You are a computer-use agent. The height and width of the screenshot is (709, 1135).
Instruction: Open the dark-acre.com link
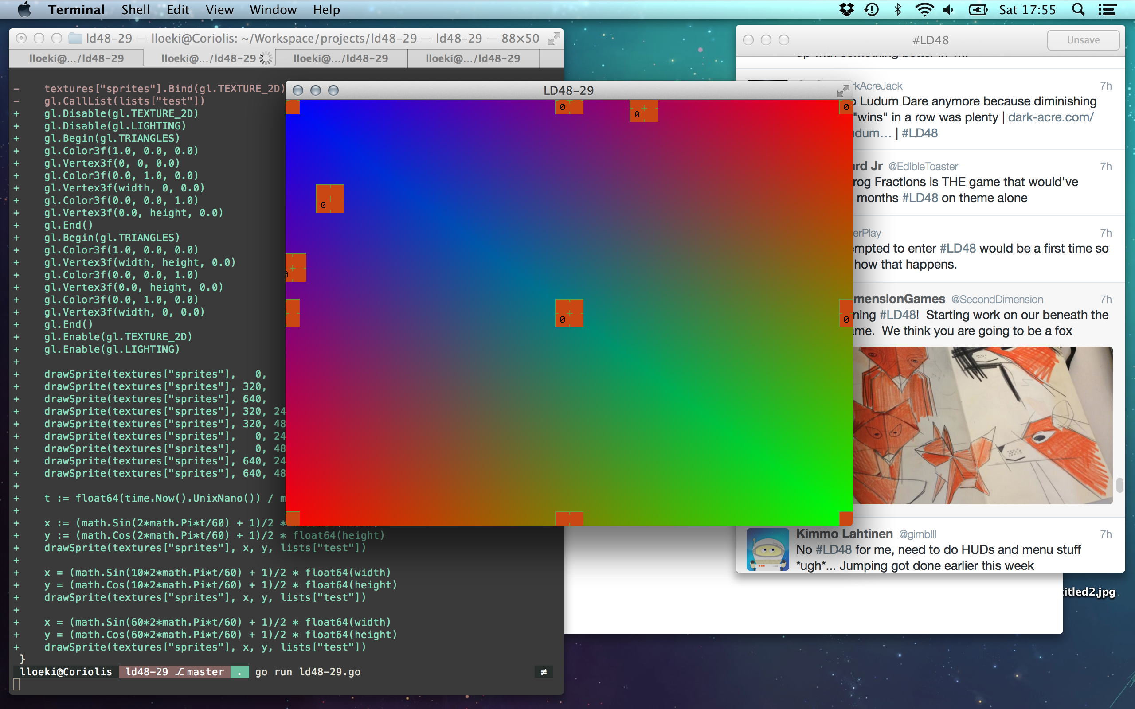pyautogui.click(x=1051, y=117)
